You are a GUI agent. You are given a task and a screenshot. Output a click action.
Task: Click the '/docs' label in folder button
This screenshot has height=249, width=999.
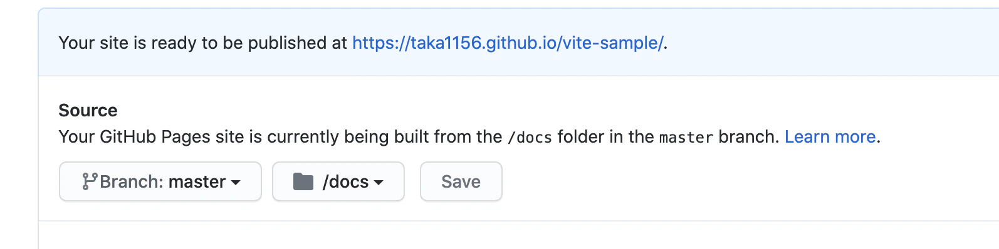pos(345,181)
